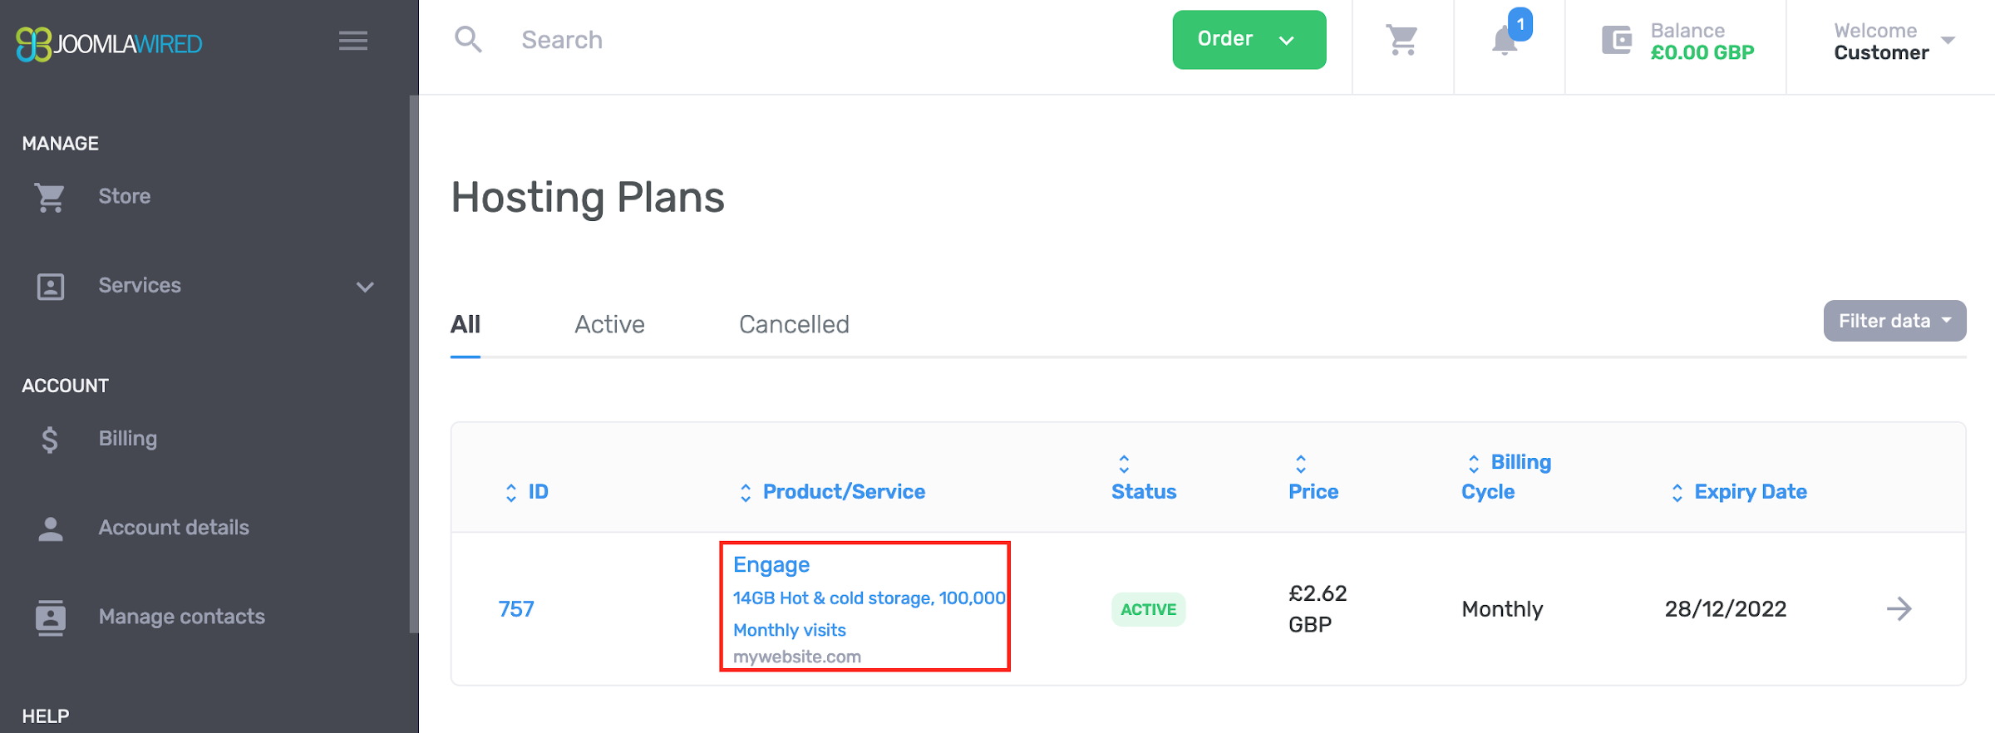Switch to the Active tab

coord(609,324)
